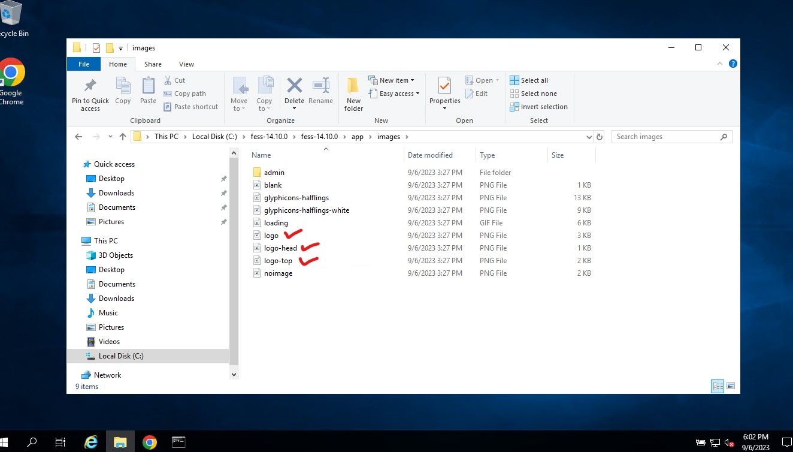This screenshot has height=452, width=793.
Task: Click the Properties icon in ribbon
Action: click(x=444, y=86)
